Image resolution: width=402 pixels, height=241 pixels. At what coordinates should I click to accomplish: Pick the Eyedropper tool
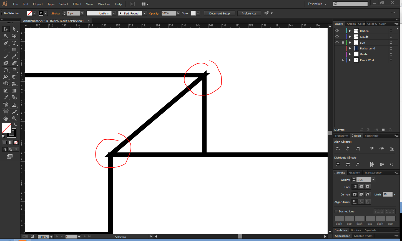6,97
